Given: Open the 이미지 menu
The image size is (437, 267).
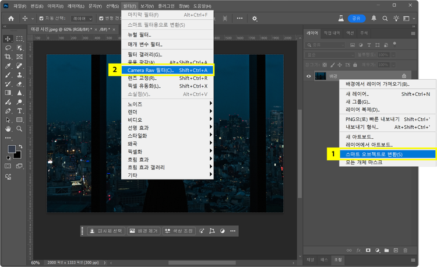Looking at the screenshot, I should (x=55, y=6).
